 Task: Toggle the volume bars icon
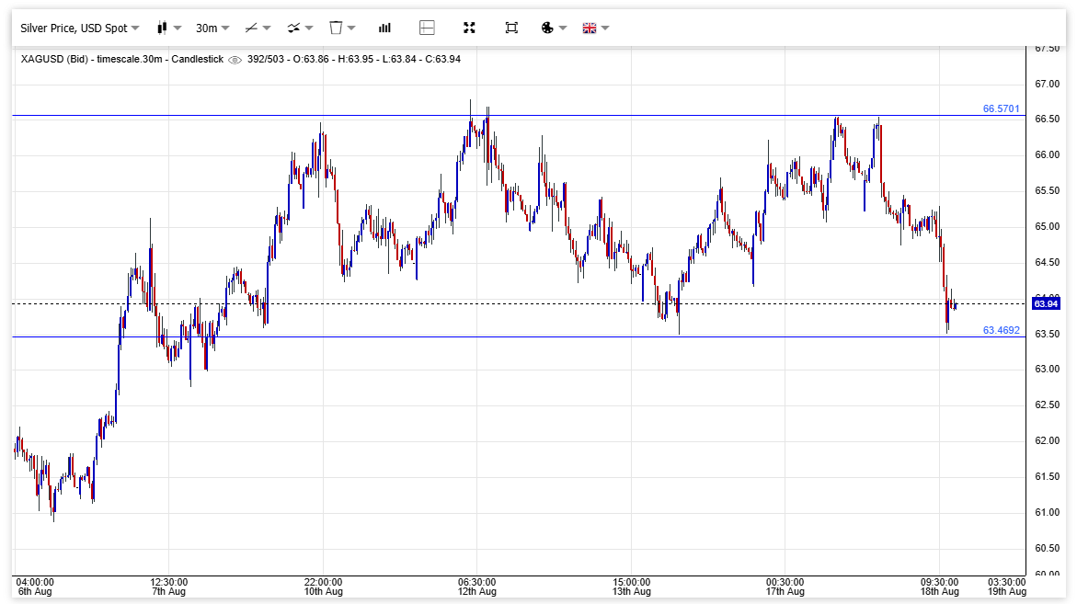(384, 28)
